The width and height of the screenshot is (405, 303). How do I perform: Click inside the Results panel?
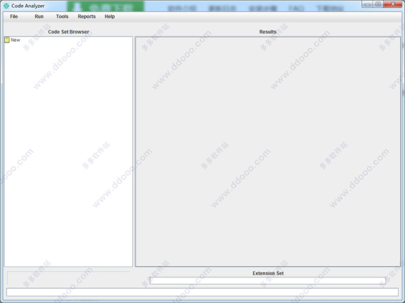[268, 151]
